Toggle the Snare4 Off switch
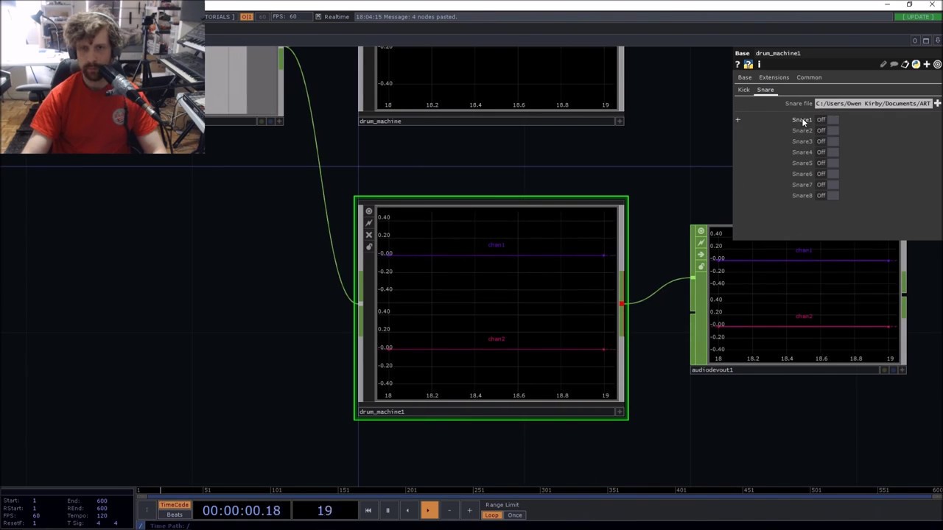This screenshot has width=943, height=530. pos(827,152)
